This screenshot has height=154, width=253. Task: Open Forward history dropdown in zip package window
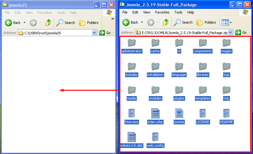pos(158,22)
